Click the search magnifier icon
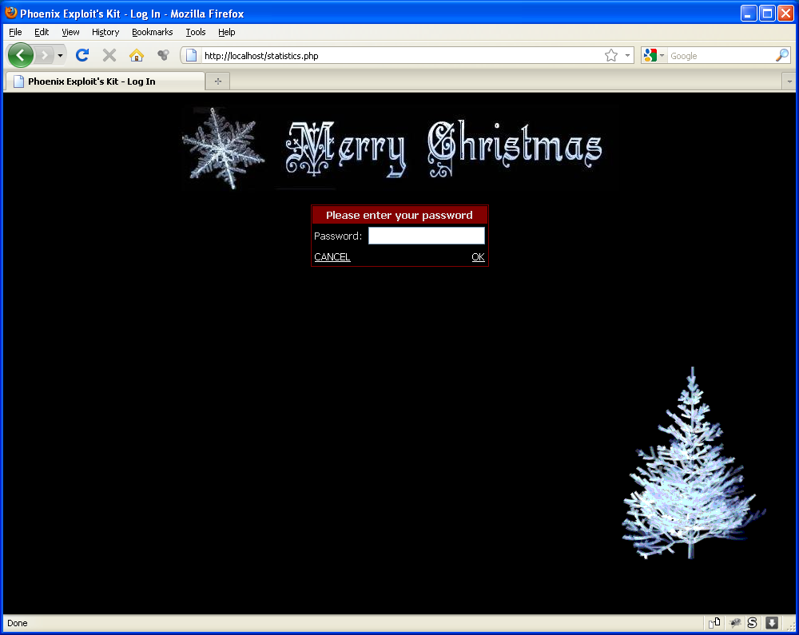 pos(781,55)
